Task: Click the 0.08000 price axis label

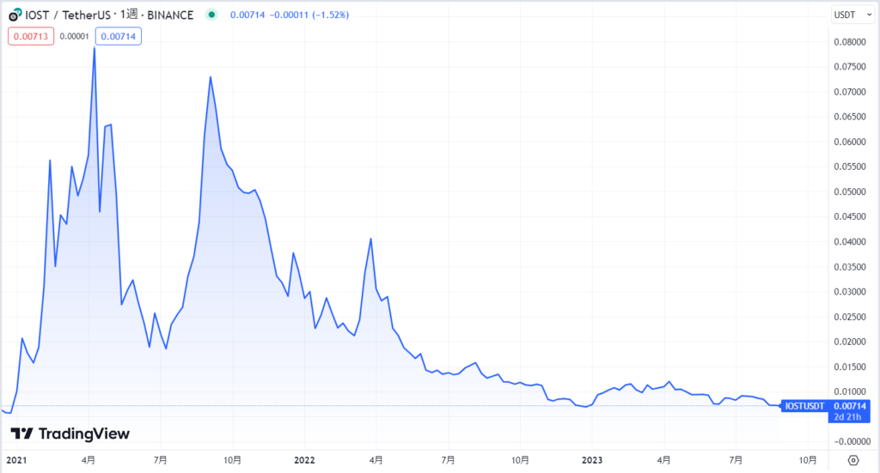Action: click(849, 42)
